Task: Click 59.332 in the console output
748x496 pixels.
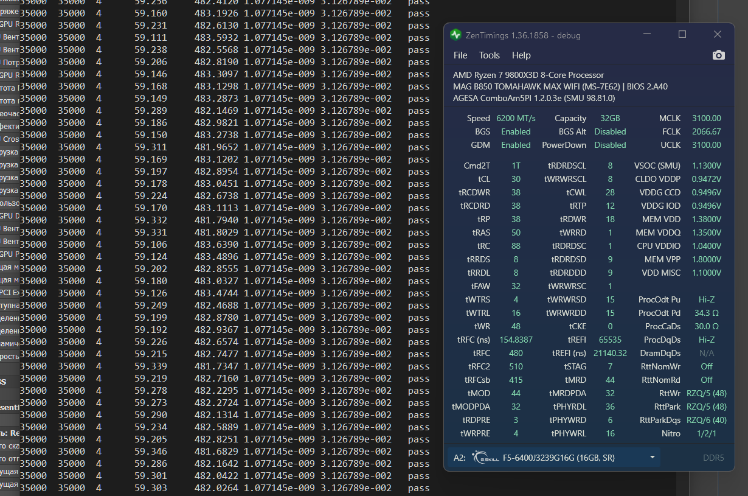Action: (x=151, y=220)
